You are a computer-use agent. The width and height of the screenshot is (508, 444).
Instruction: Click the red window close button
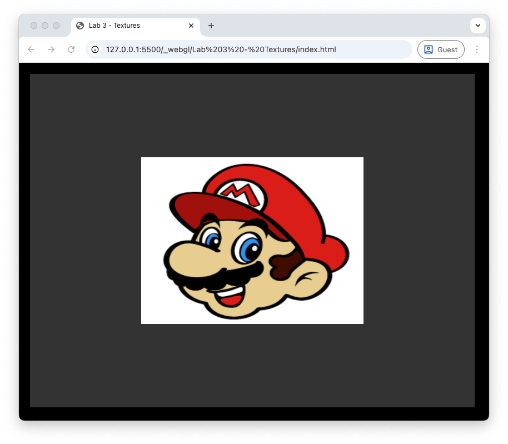(x=34, y=26)
